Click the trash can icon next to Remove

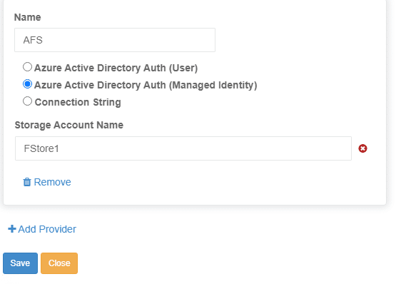click(27, 182)
